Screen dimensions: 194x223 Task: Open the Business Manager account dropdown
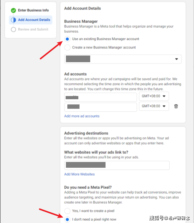tap(123, 59)
